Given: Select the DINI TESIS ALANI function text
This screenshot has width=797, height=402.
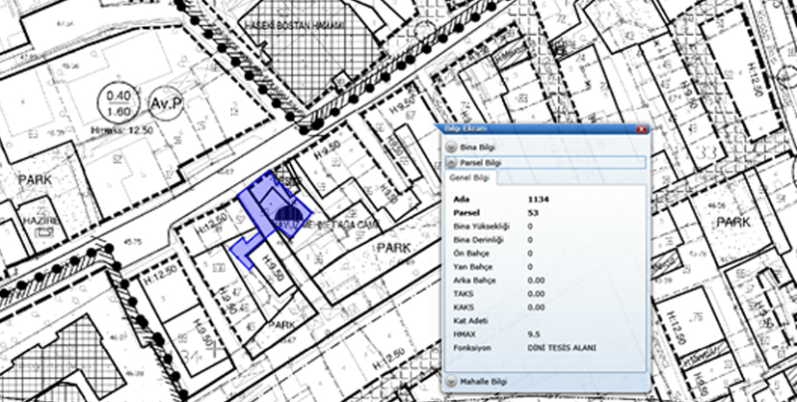Looking at the screenshot, I should [x=564, y=350].
